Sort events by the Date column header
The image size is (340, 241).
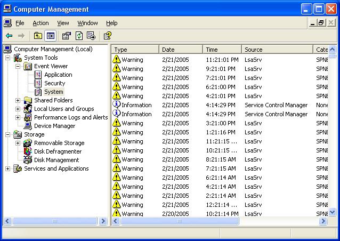coord(181,50)
